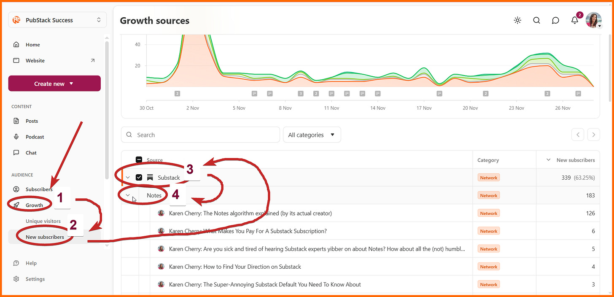The width and height of the screenshot is (614, 297).
Task: Click the Network tag in the Notes row
Action: coord(489,195)
